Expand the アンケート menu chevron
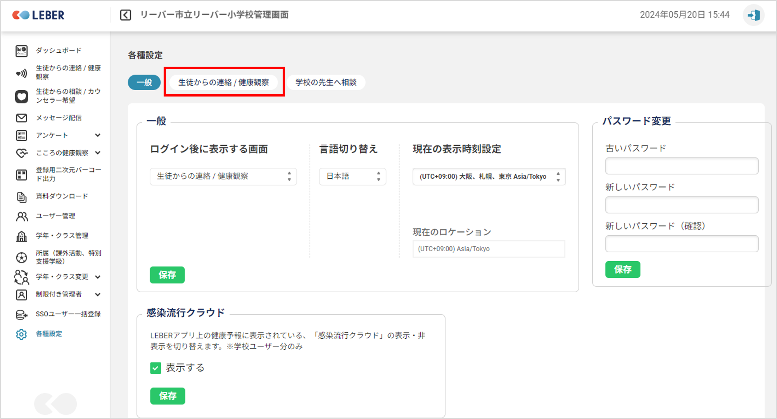777x419 pixels. [98, 135]
